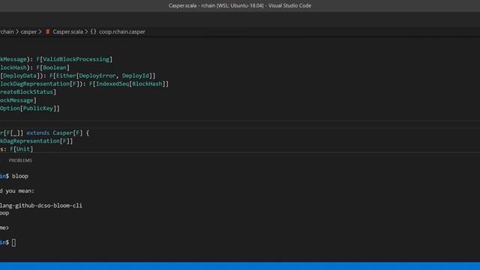Image resolution: width=480 pixels, height=270 pixels.
Task: Click the BlockHash type inside IndexedSeq
Action: coord(147,83)
